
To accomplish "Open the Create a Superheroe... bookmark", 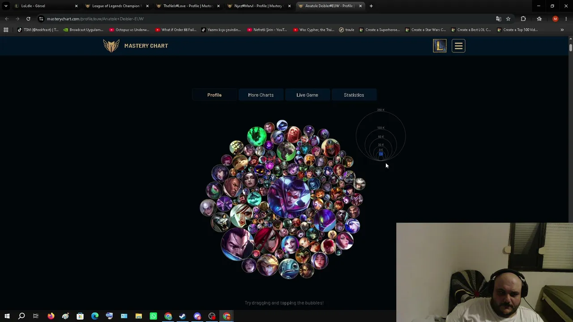I will coord(380,30).
